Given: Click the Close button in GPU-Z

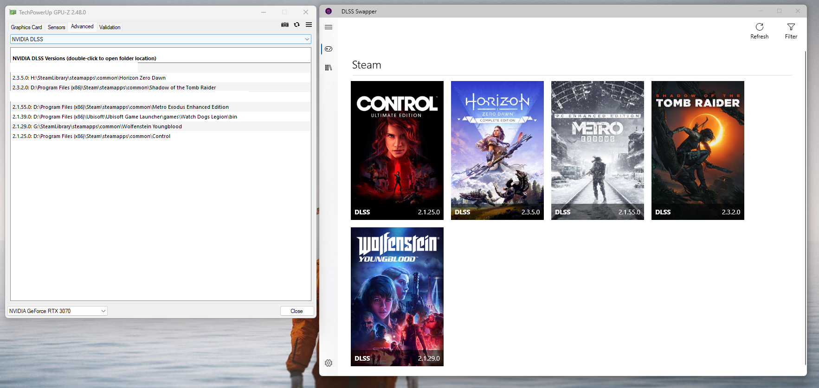Looking at the screenshot, I should [x=297, y=311].
